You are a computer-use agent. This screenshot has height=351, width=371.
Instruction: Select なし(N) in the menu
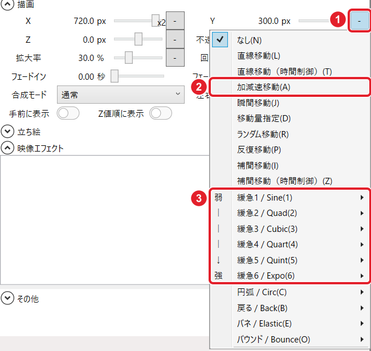click(290, 40)
